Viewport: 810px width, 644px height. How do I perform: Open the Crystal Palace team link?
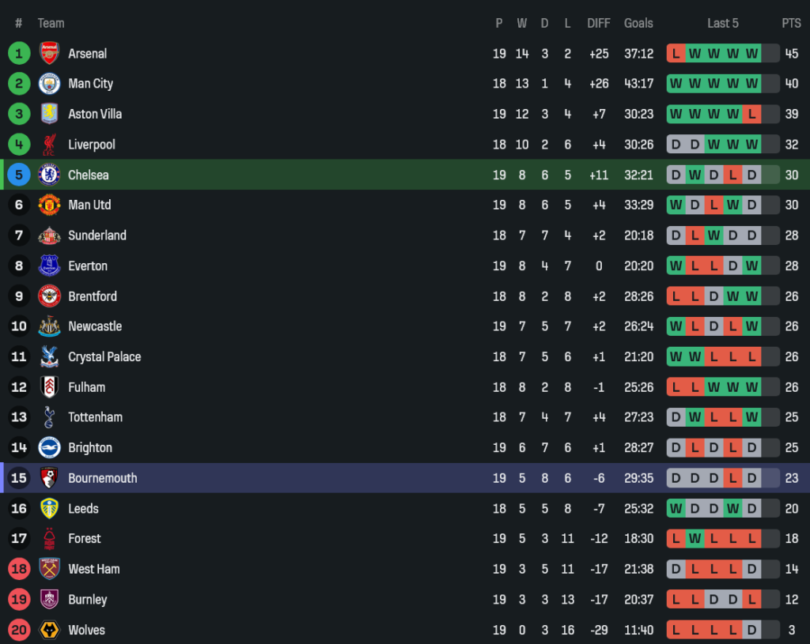[104, 356]
